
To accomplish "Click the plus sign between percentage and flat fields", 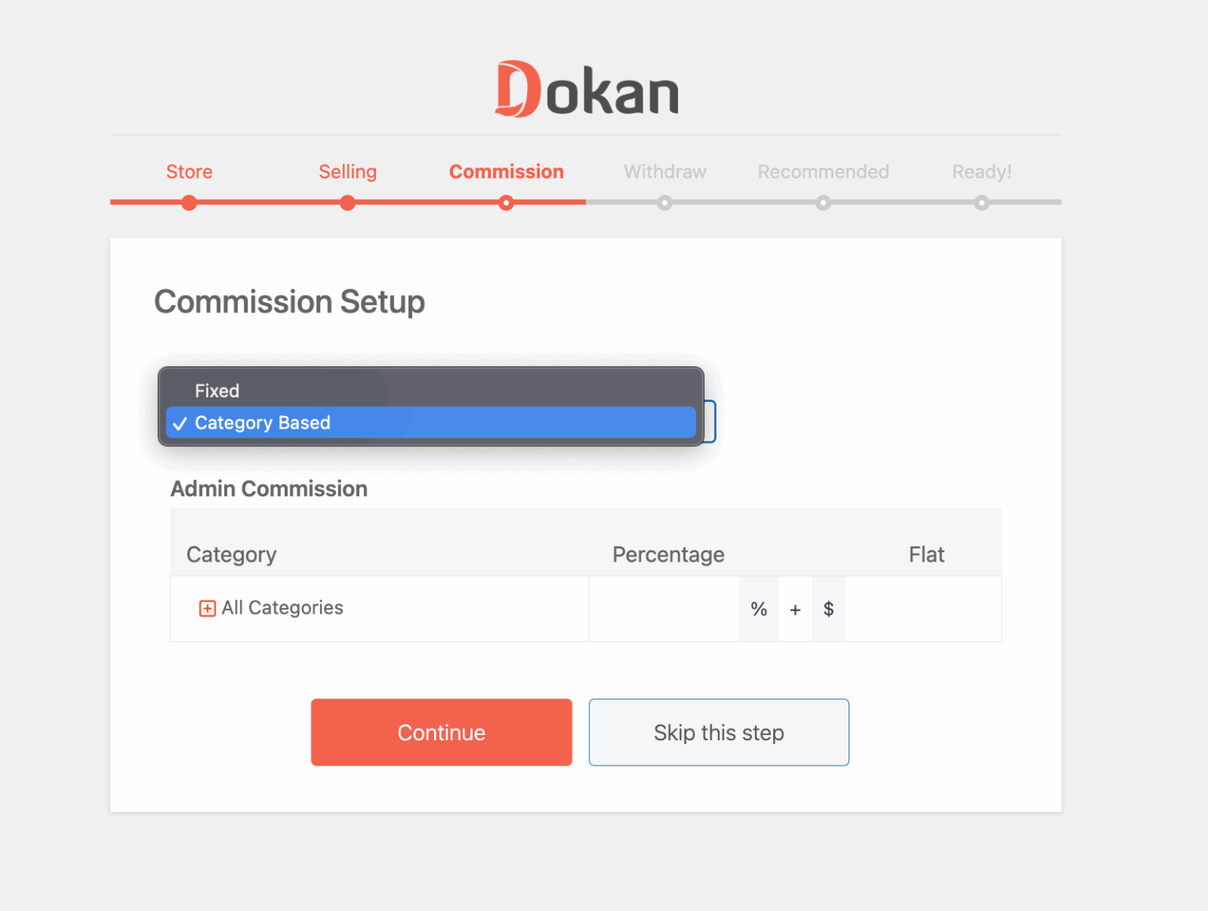I will (794, 608).
